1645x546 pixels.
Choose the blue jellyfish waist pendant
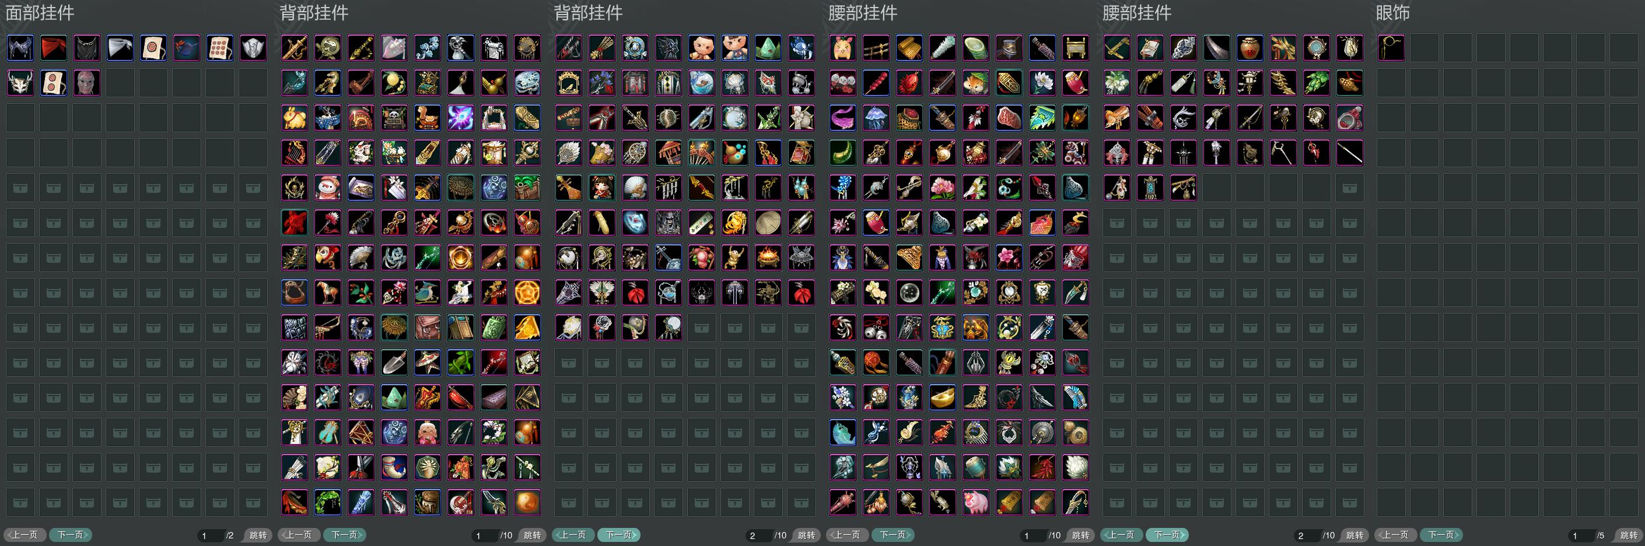876,118
